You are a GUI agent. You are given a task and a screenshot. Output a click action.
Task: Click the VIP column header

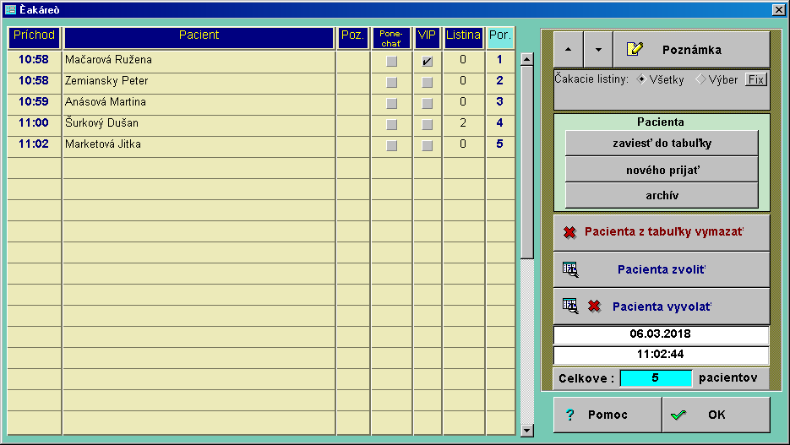427,38
